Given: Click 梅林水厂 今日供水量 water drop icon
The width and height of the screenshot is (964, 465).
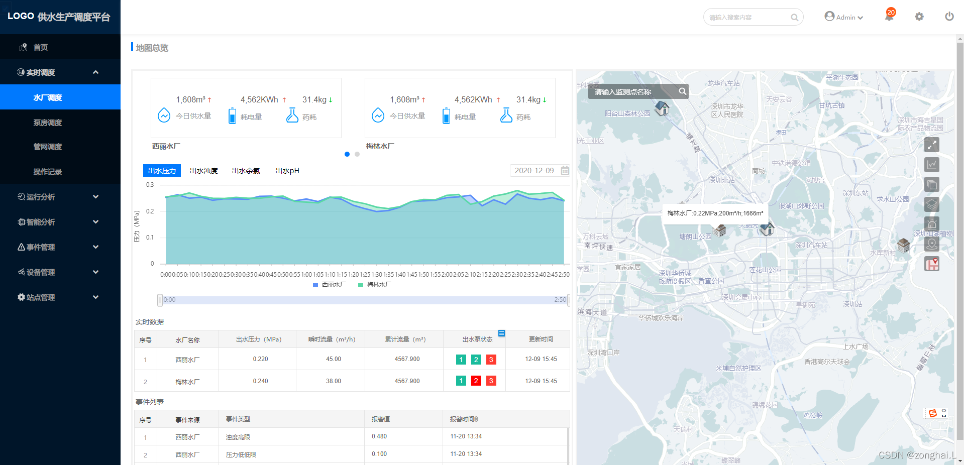Looking at the screenshot, I should (x=378, y=115).
